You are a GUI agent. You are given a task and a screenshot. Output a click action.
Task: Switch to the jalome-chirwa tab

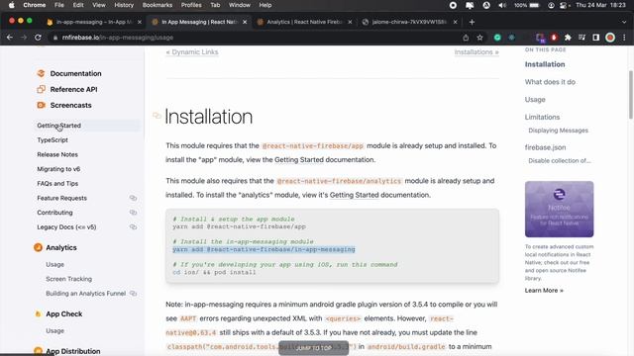(x=409, y=22)
